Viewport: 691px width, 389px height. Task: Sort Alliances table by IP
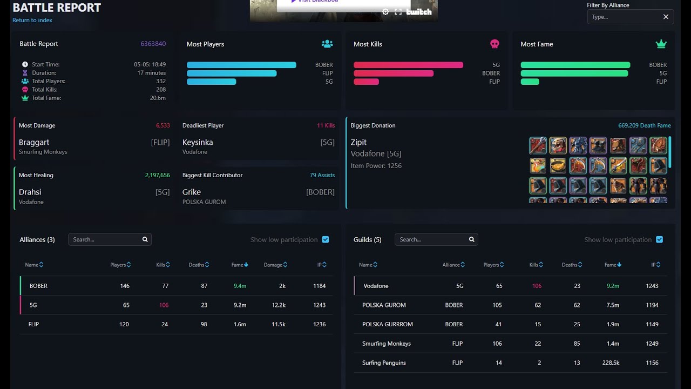click(x=322, y=265)
